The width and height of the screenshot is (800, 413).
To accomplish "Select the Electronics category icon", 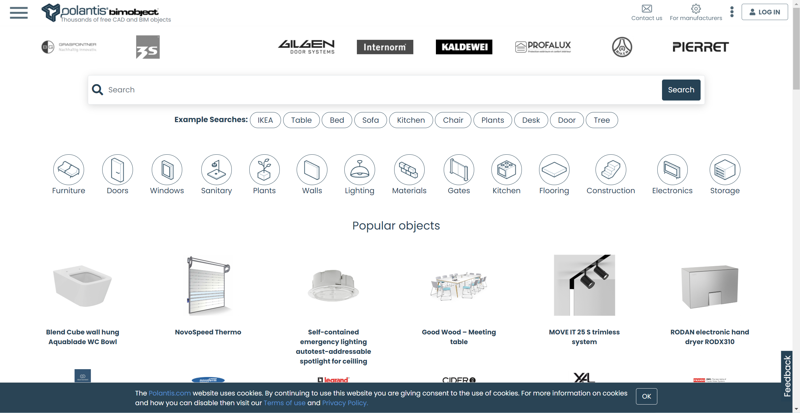I will point(672,170).
